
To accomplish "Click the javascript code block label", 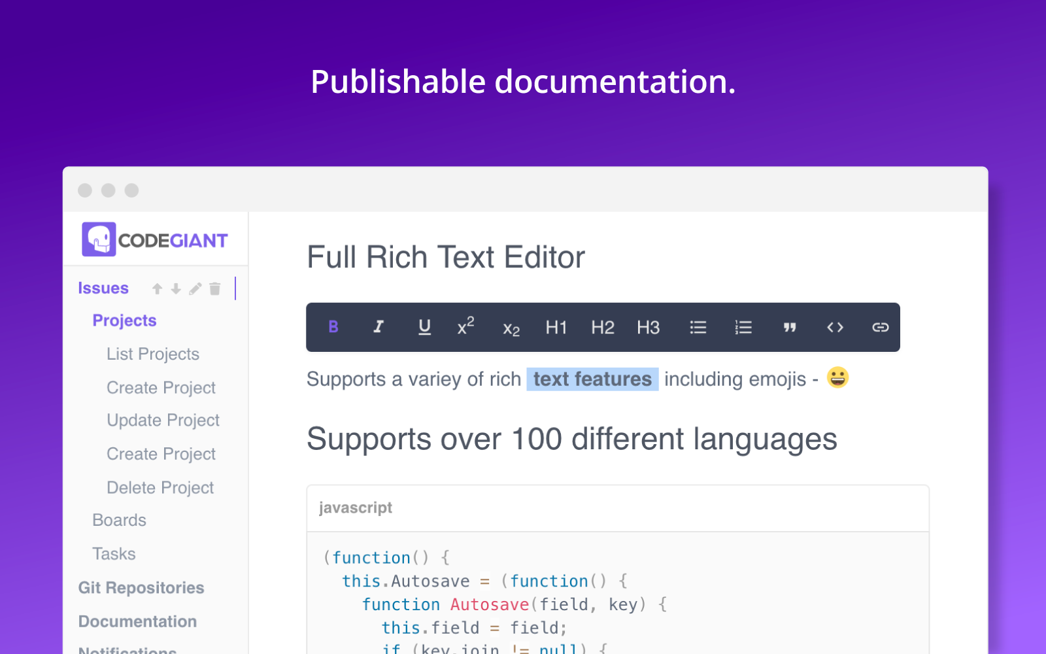I will 356,508.
